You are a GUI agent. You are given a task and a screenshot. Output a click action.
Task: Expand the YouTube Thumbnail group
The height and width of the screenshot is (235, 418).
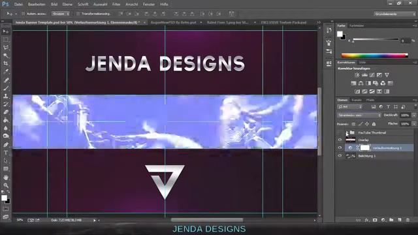click(347, 133)
